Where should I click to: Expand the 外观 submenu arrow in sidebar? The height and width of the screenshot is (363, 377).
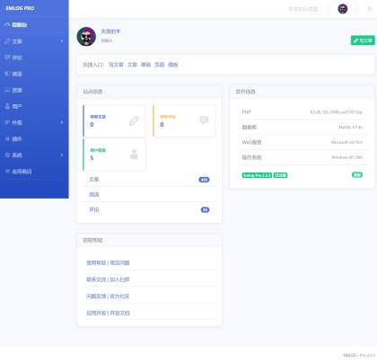click(62, 122)
